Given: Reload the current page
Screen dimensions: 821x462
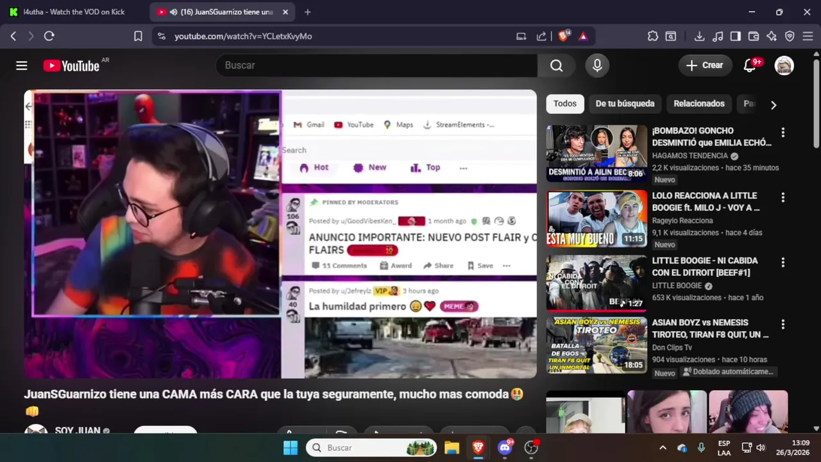Looking at the screenshot, I should (x=49, y=37).
